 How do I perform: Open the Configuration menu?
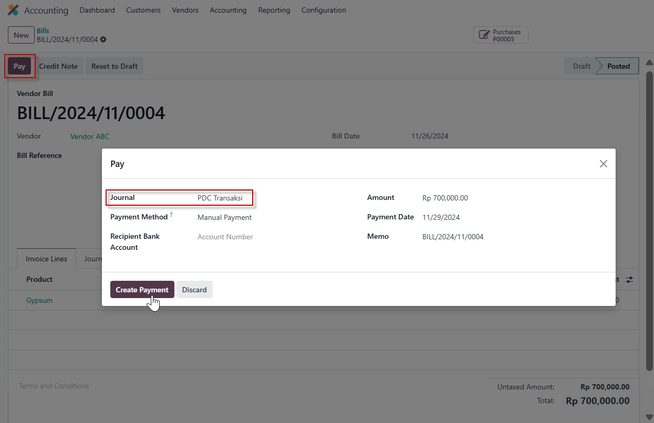pos(324,10)
